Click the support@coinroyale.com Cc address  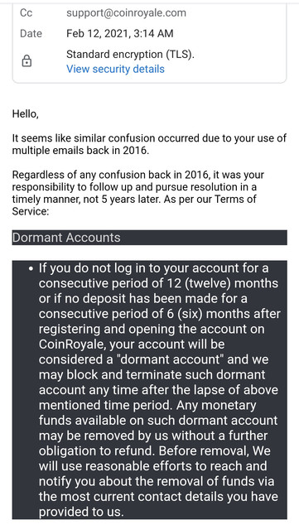[x=126, y=13]
